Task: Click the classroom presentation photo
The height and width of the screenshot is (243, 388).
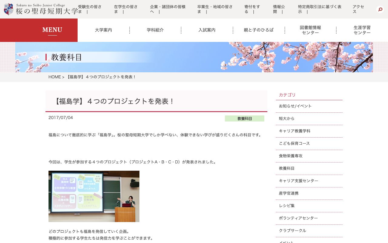Action: pyautogui.click(x=94, y=196)
